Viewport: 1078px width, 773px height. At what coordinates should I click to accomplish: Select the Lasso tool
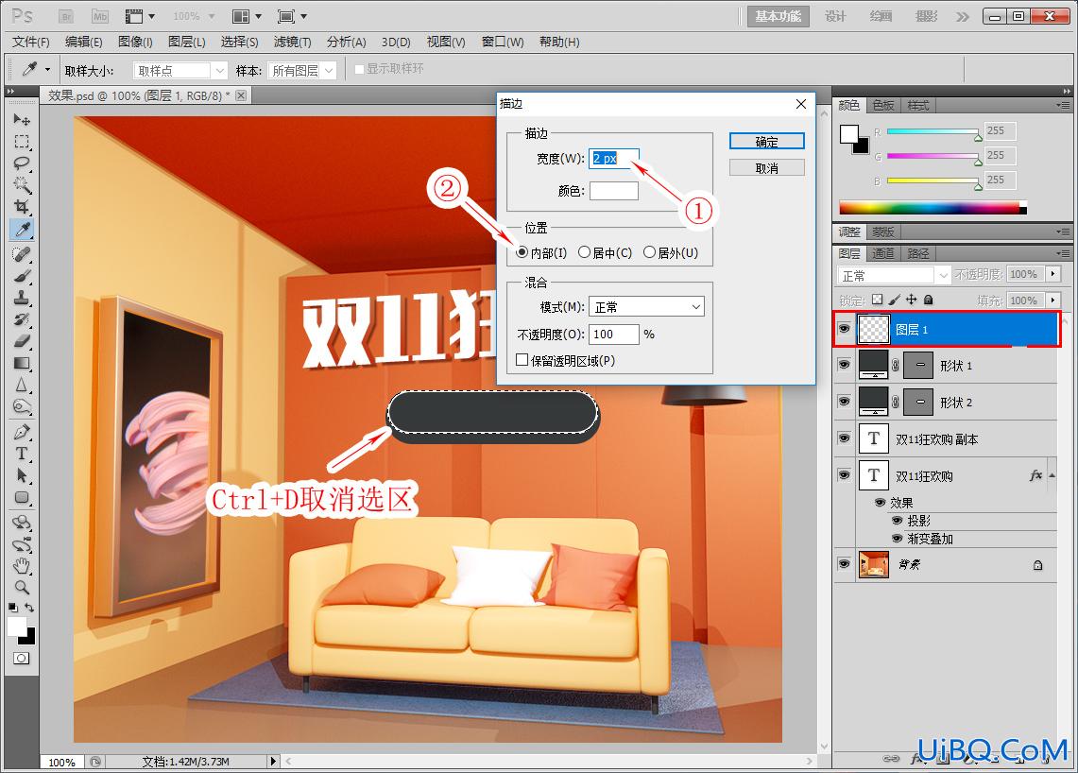[x=22, y=163]
